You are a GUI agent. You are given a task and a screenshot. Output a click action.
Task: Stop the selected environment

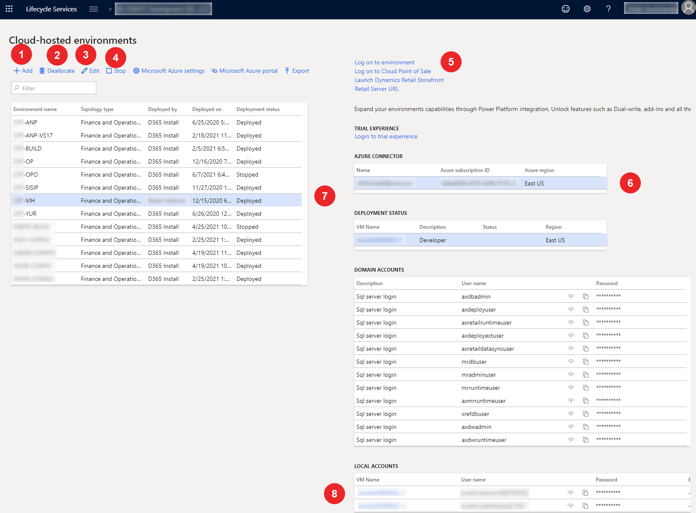click(116, 71)
